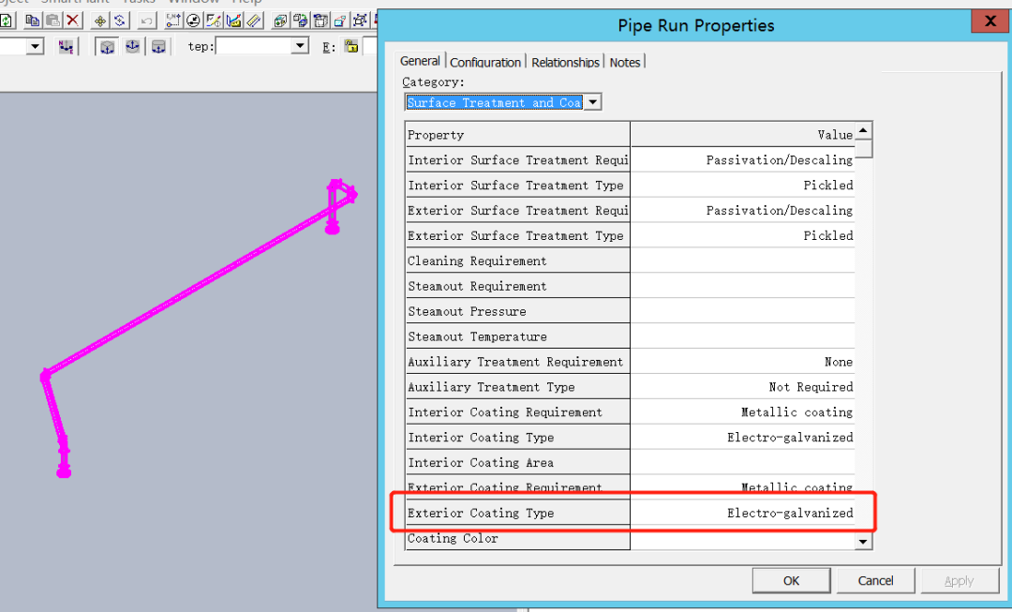Select the Coating Color property
This screenshot has width=1012, height=612.
click(517, 538)
